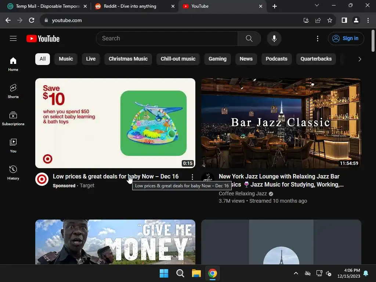Open the Windows Start menu
This screenshot has height=282, width=376.
pos(164,273)
